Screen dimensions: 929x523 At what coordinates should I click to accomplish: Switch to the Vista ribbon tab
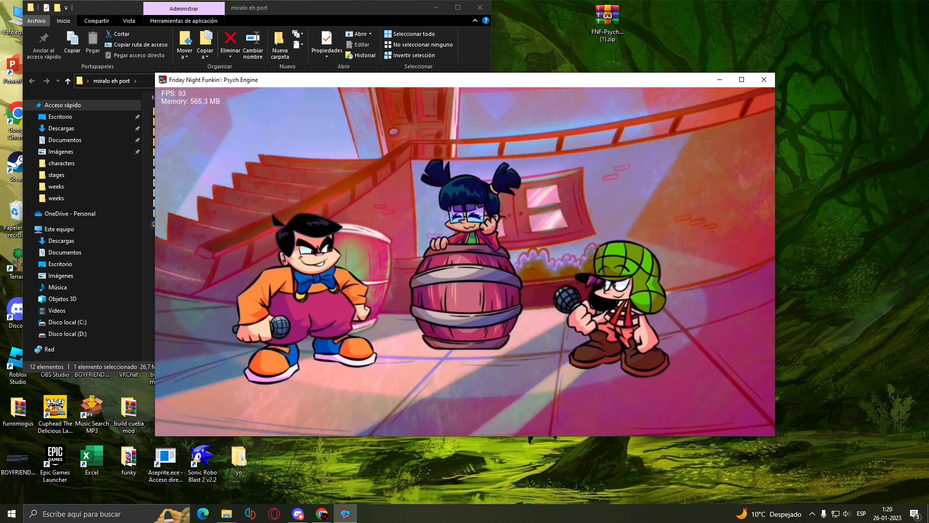tap(129, 21)
